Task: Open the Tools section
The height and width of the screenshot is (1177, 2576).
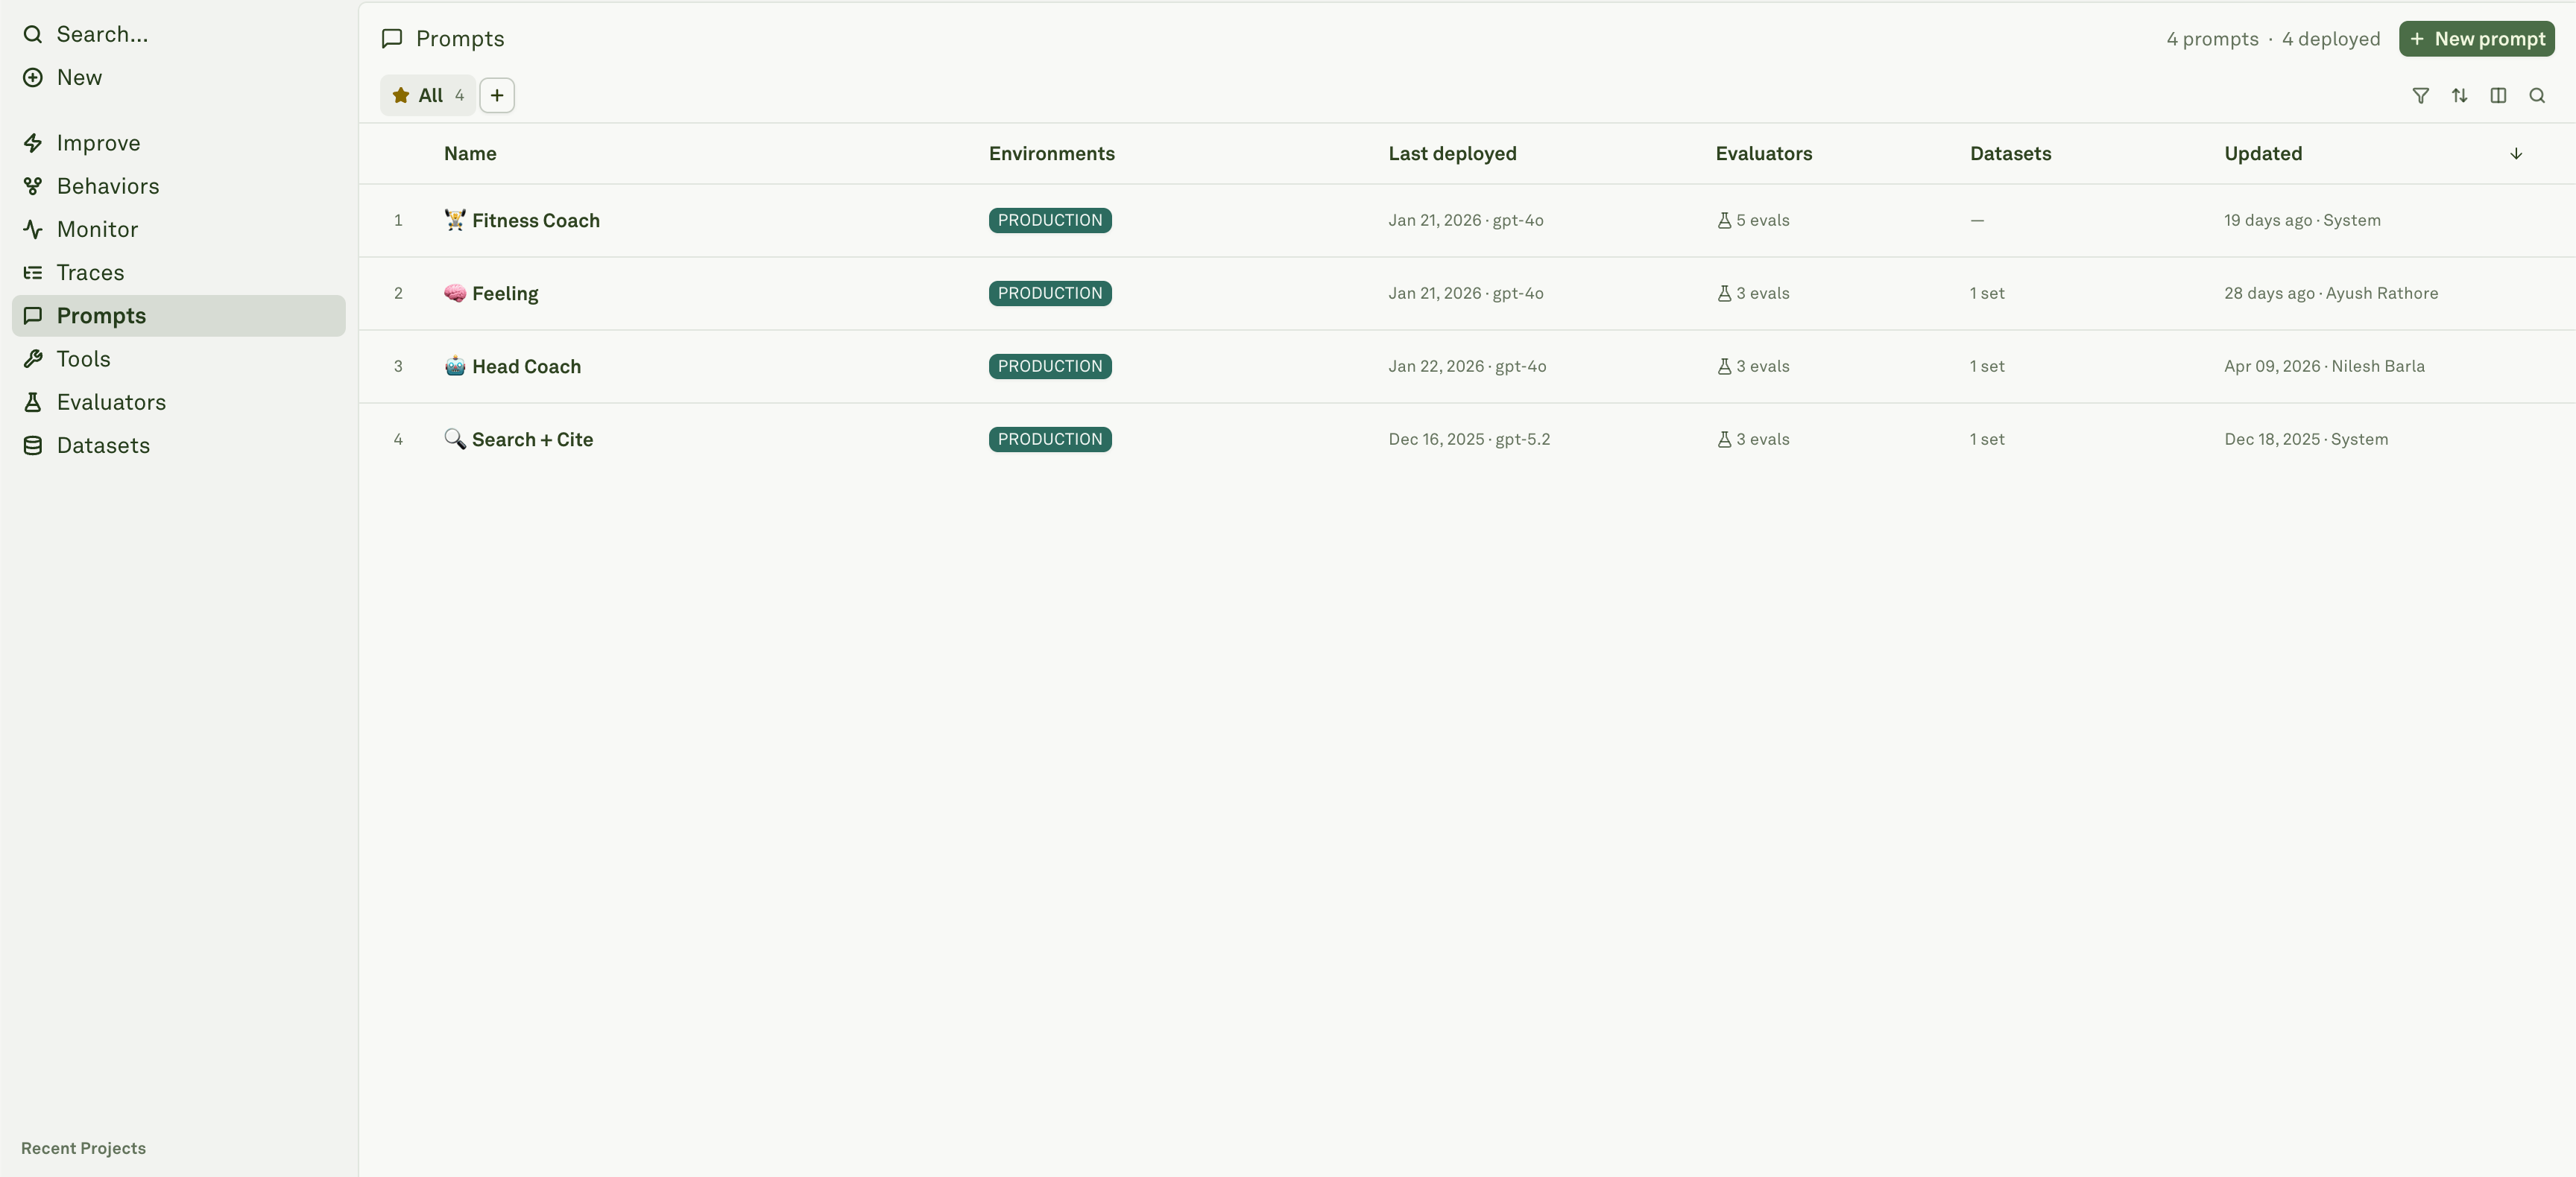Action: [179, 359]
